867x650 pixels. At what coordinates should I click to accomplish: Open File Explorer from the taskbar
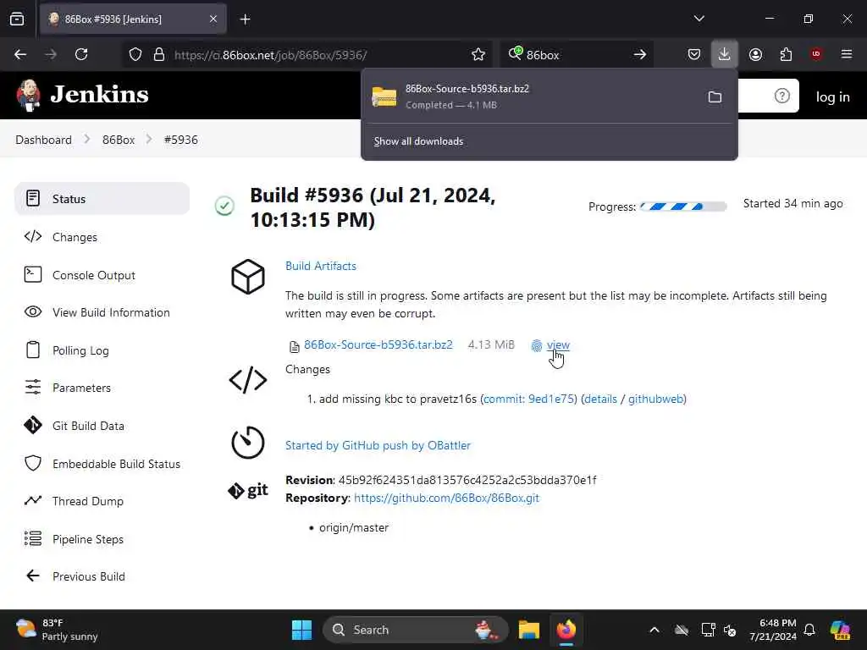point(528,630)
